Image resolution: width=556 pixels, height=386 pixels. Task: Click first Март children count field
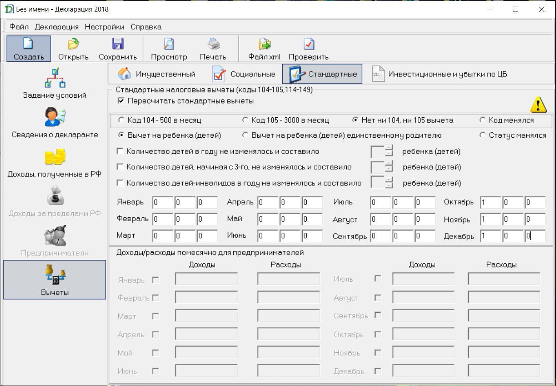pos(162,236)
